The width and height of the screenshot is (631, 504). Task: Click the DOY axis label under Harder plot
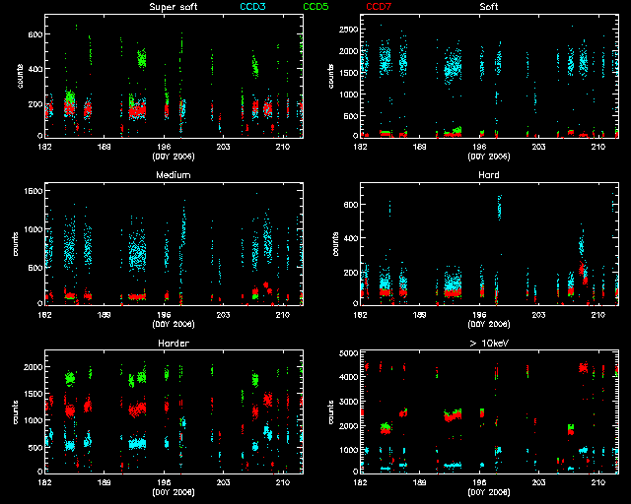pos(174,492)
